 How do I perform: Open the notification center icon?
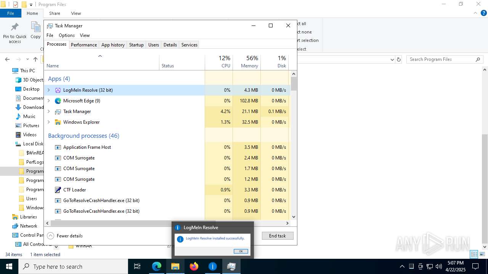point(475,266)
